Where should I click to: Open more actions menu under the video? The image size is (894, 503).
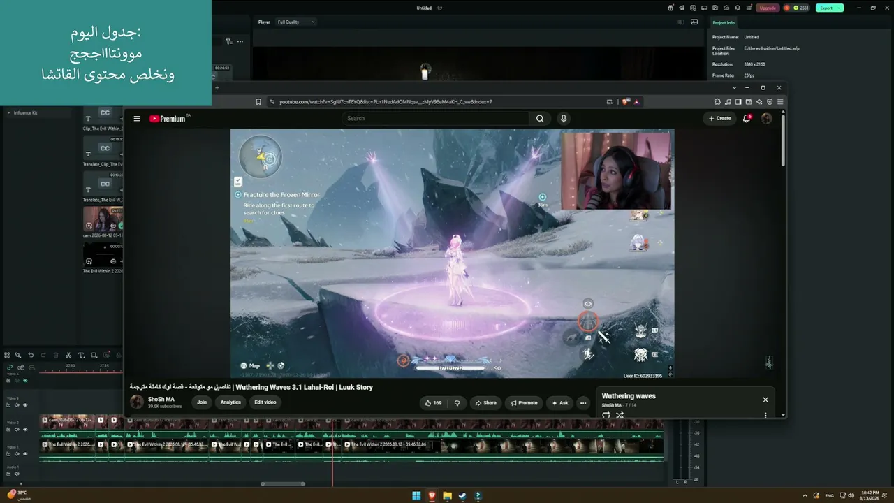tap(583, 403)
